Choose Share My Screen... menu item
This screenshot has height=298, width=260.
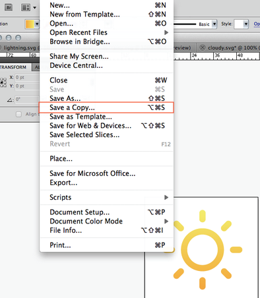(106, 56)
